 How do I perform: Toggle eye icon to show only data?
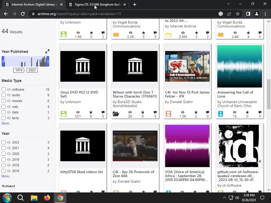[9, 112]
